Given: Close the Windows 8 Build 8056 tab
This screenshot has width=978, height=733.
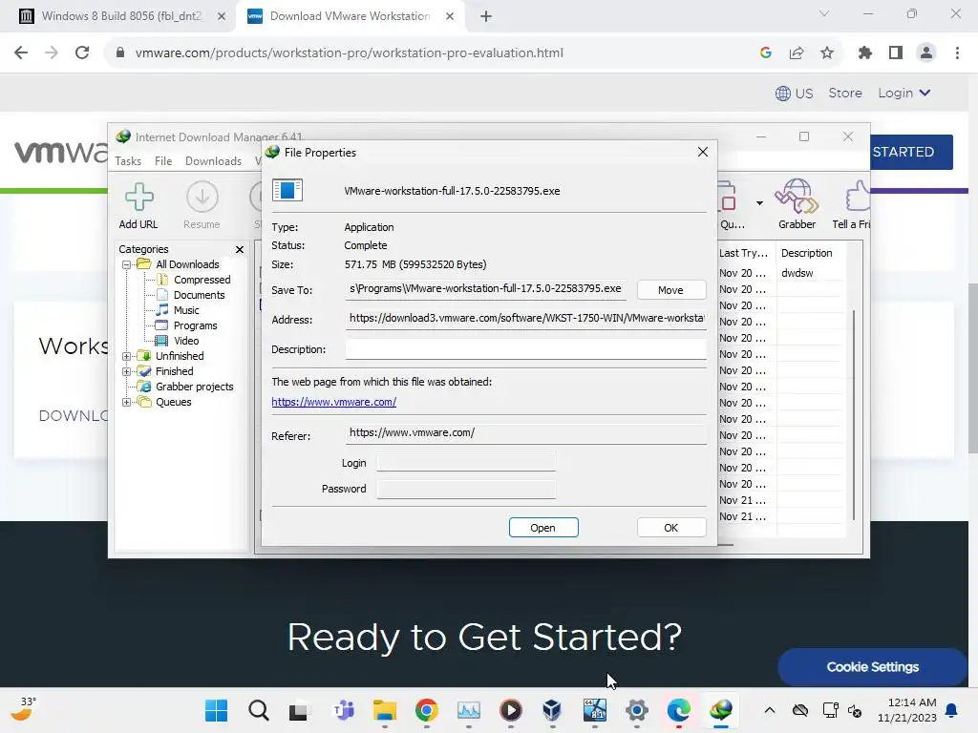Looking at the screenshot, I should click(x=222, y=17).
